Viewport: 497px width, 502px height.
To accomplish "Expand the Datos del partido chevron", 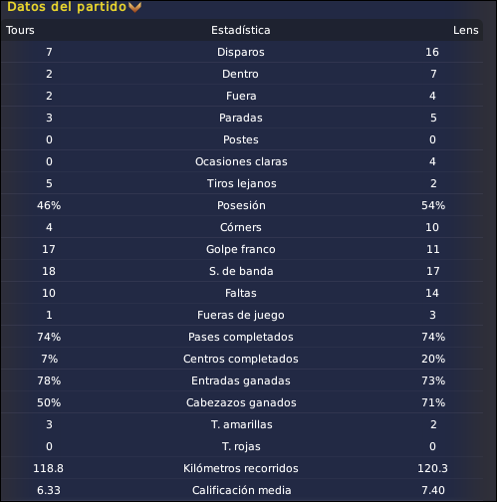I will tap(134, 7).
